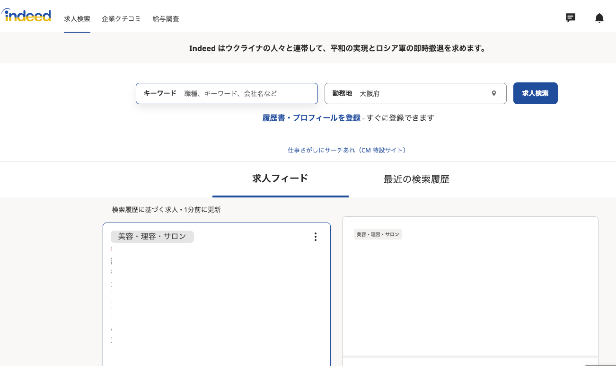Select the 求人検索 navigation item
Viewport: 616px width, 366px height.
point(77,19)
